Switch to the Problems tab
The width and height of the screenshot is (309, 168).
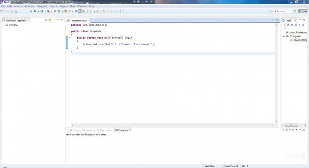[74, 130]
